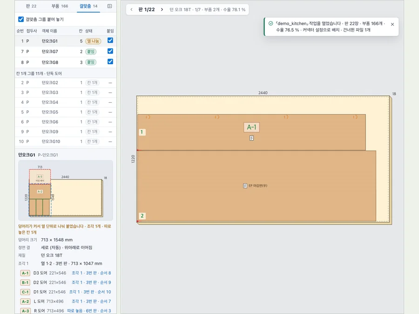Uncheck 붙임 for 던오크G1 row
This screenshot has height=314, width=419.
pos(110,40)
